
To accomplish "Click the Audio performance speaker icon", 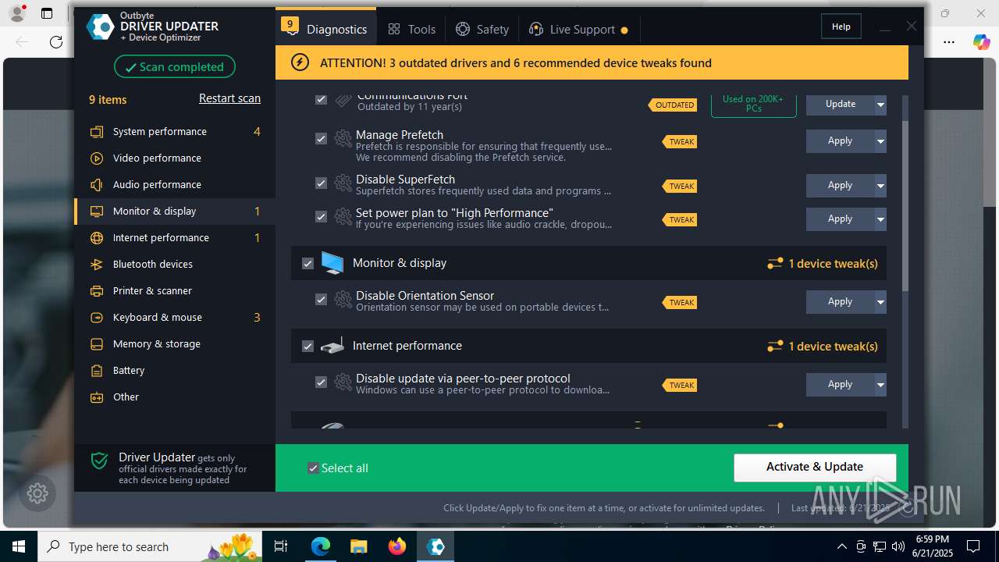I will point(97,185).
